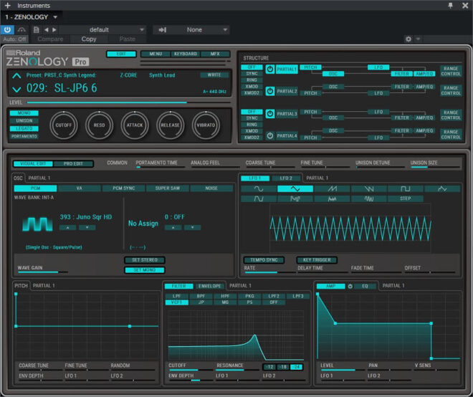Select trapezoid LFO waveform
473x397 pixels.
click(x=259, y=198)
